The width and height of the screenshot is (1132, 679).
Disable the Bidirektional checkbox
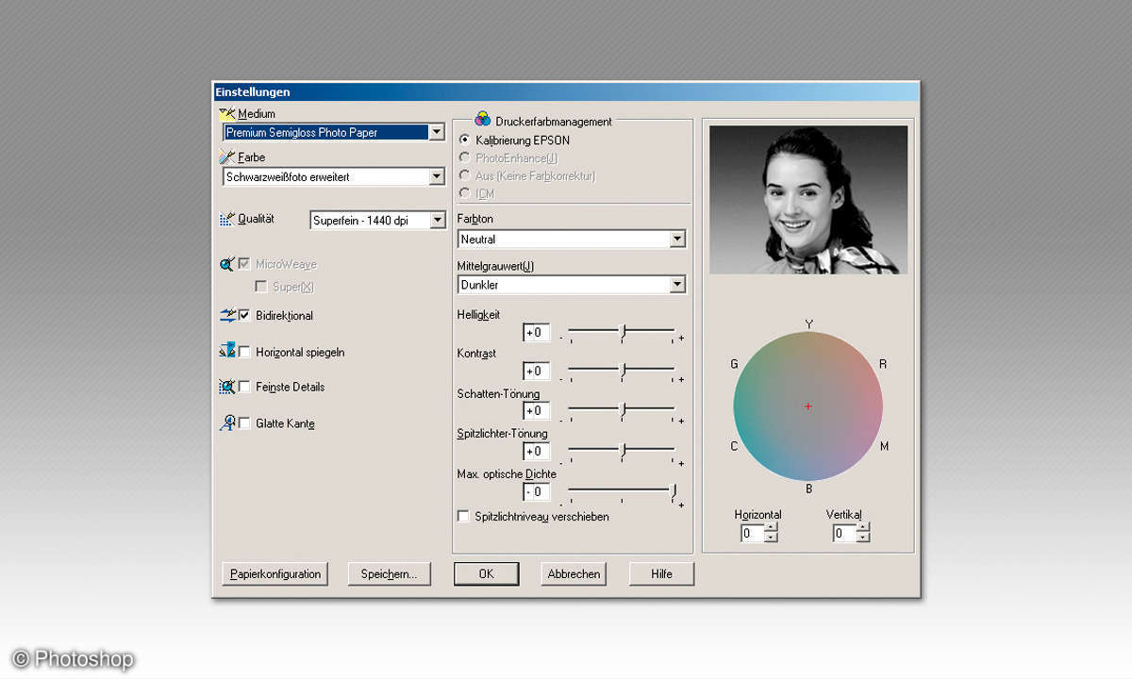coord(245,315)
